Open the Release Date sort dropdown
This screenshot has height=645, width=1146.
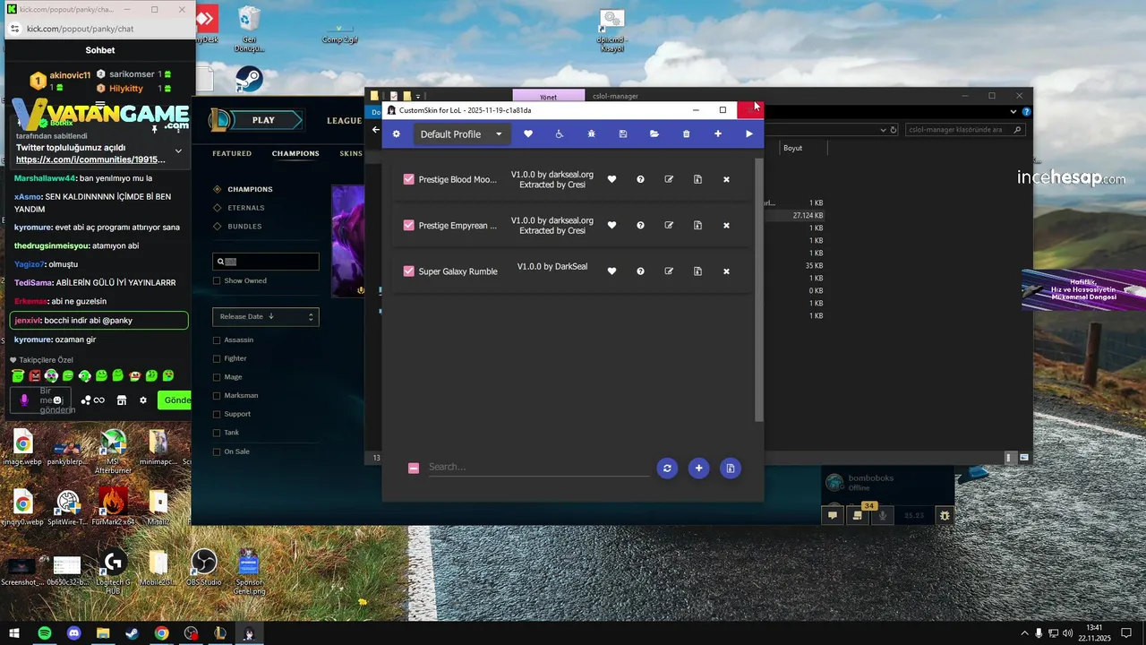tap(266, 316)
